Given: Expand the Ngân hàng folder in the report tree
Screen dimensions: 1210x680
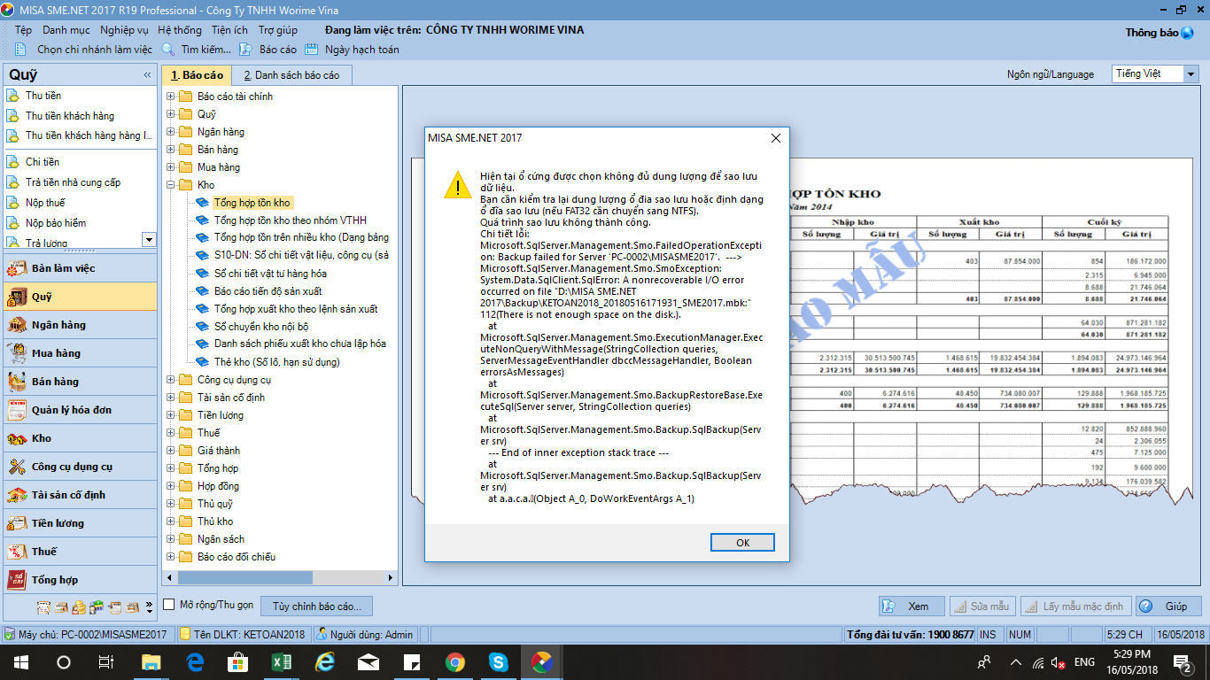Looking at the screenshot, I should [x=171, y=132].
